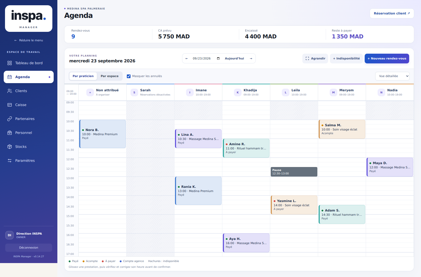Image resolution: width=421 pixels, height=277 pixels.
Task: Add an Indisponibilité
Action: (346, 58)
